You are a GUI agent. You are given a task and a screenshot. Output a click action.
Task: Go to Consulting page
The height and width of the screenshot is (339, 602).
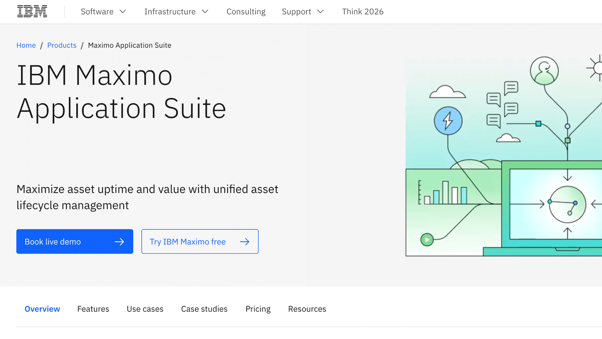coord(246,12)
